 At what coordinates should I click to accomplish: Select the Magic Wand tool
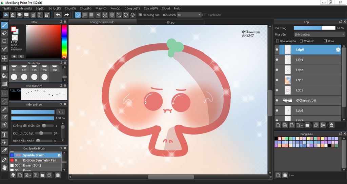point(4,109)
